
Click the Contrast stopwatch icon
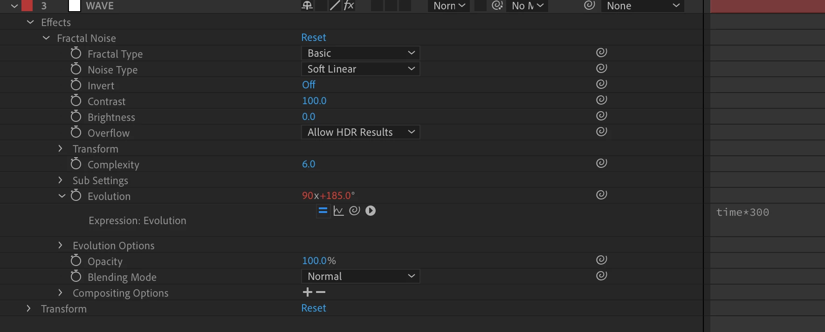[x=76, y=100]
